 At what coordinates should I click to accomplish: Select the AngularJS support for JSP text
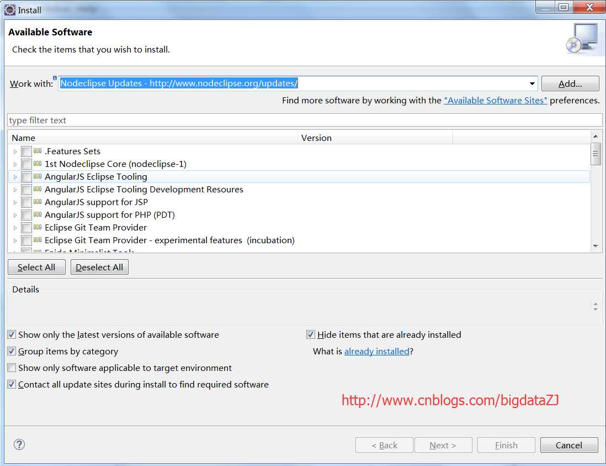click(x=96, y=202)
